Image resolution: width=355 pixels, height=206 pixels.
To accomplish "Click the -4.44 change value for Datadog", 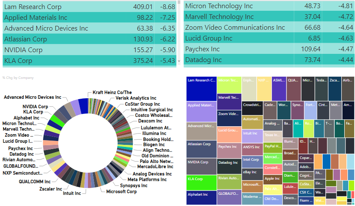I will (x=346, y=60).
